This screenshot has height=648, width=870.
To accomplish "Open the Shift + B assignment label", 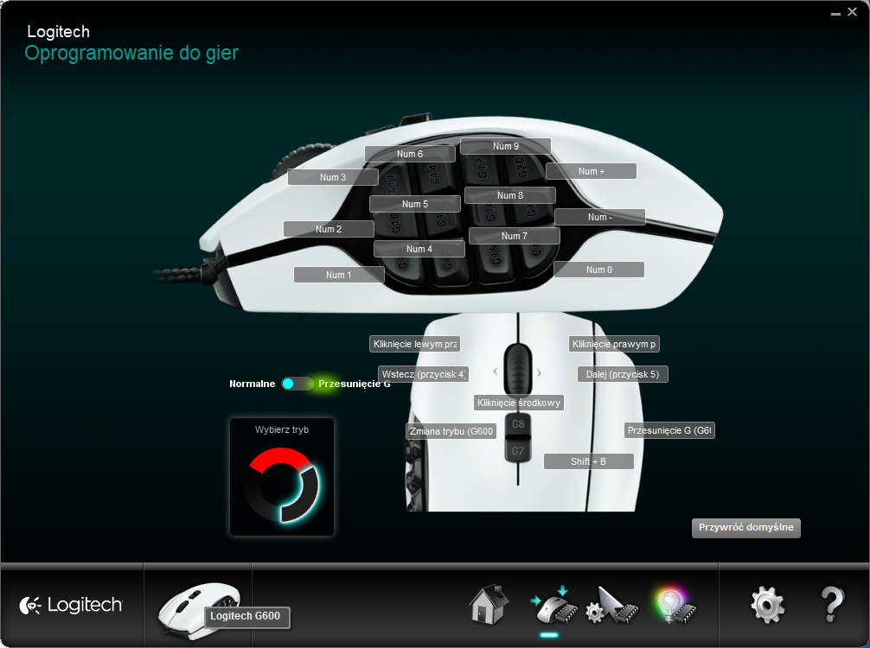I will [588, 461].
